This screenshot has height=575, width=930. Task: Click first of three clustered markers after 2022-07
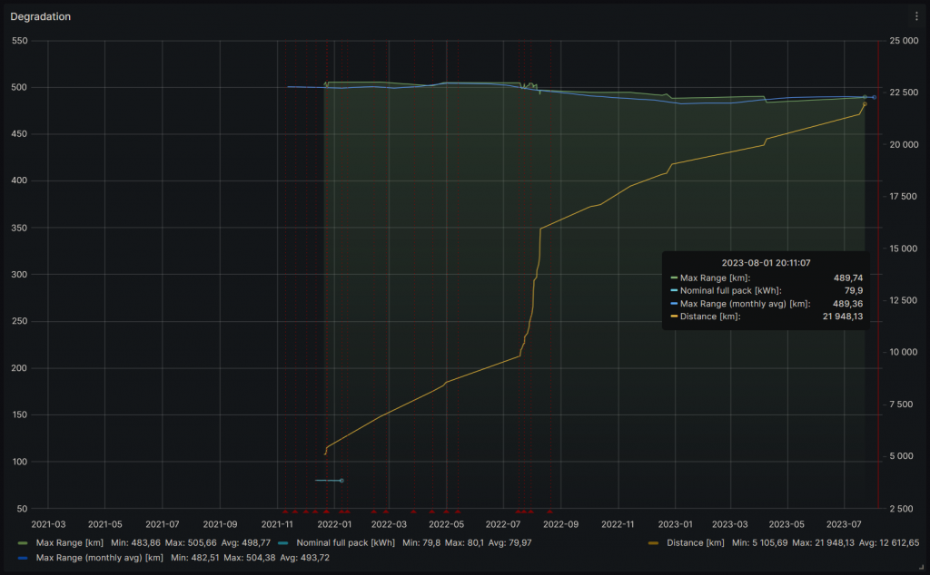[518, 512]
